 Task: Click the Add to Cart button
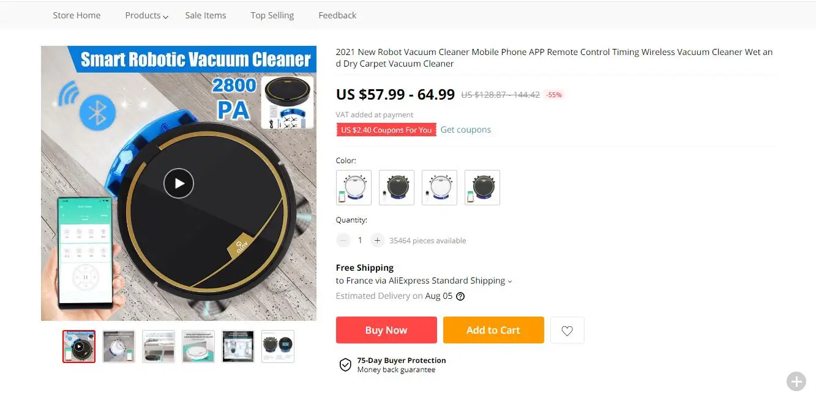tap(493, 330)
